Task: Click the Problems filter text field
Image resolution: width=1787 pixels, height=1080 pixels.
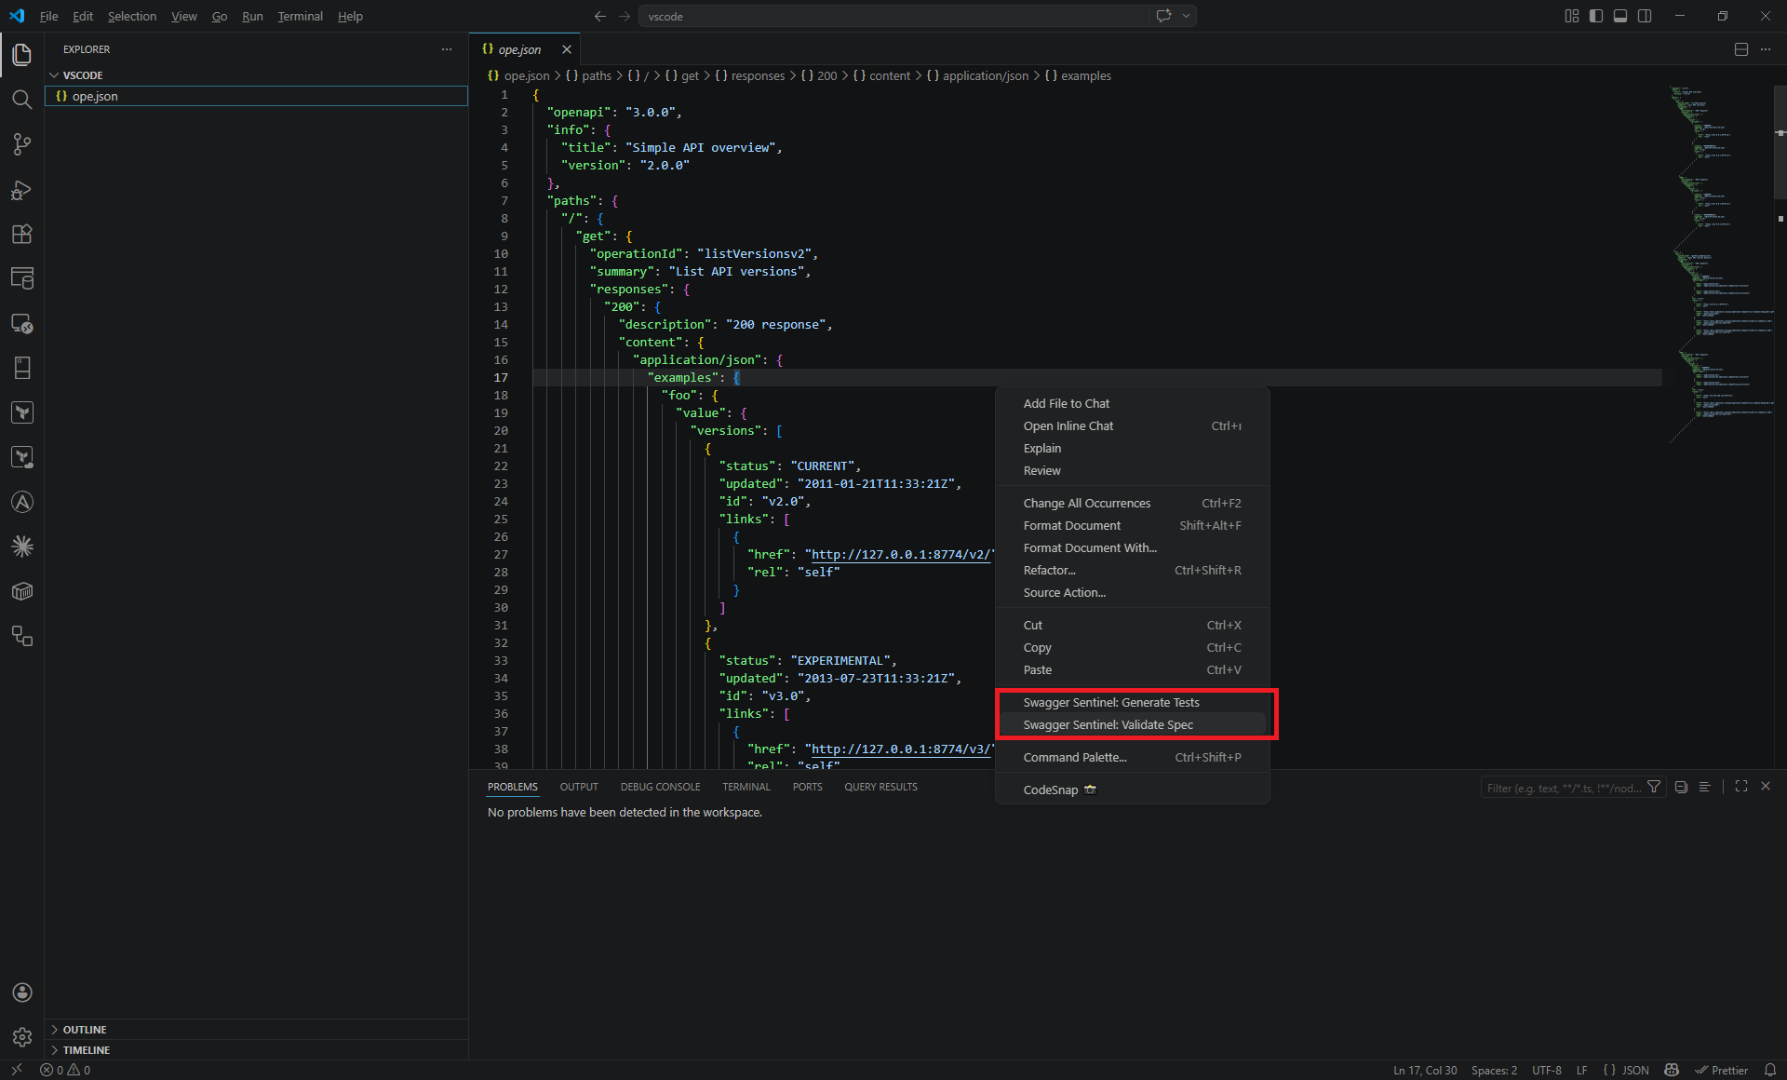Action: point(1564,788)
